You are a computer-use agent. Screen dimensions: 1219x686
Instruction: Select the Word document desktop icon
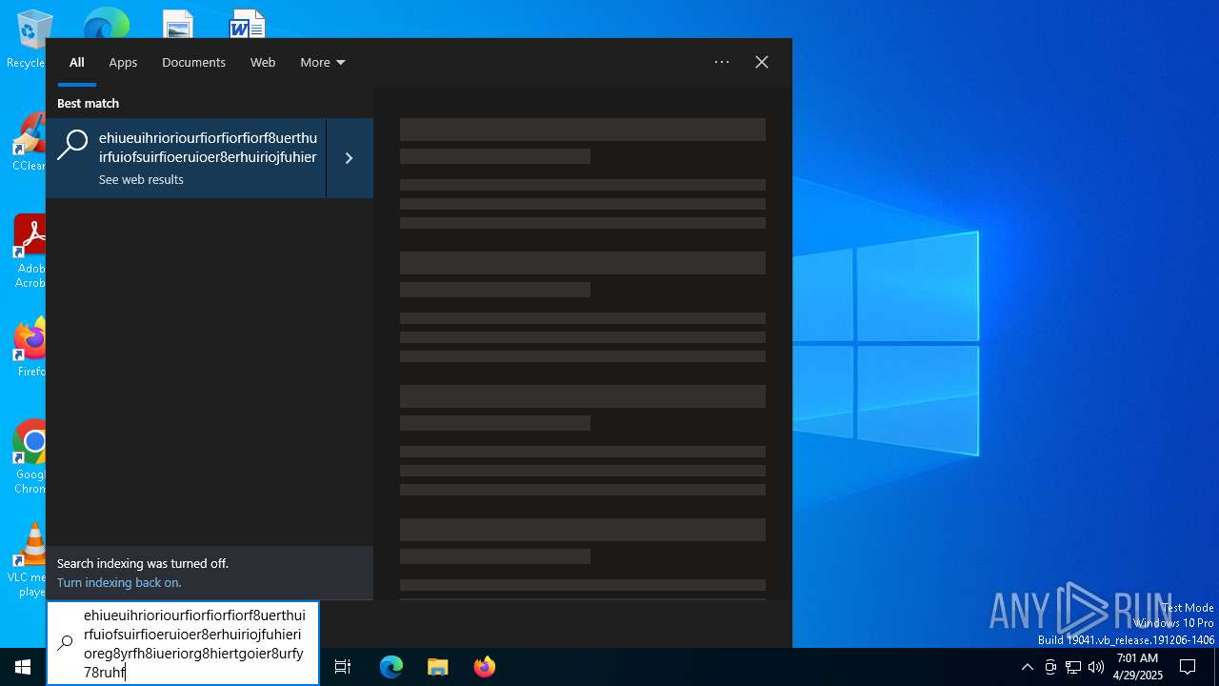[247, 25]
